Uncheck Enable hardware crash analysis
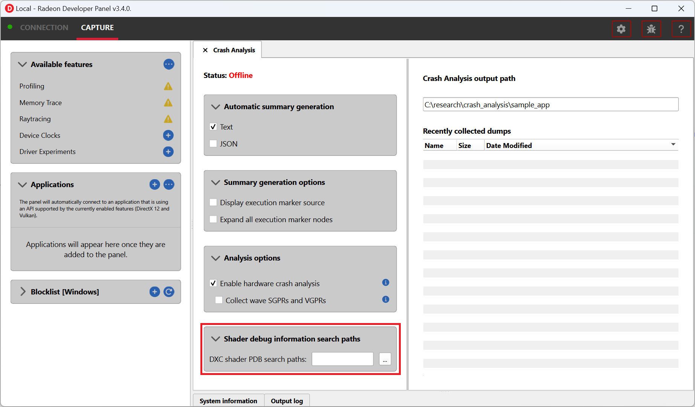This screenshot has height=407, width=695. pos(213,283)
